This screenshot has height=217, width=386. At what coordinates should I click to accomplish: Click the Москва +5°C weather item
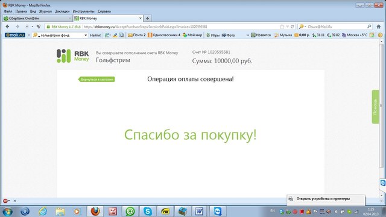354,35
